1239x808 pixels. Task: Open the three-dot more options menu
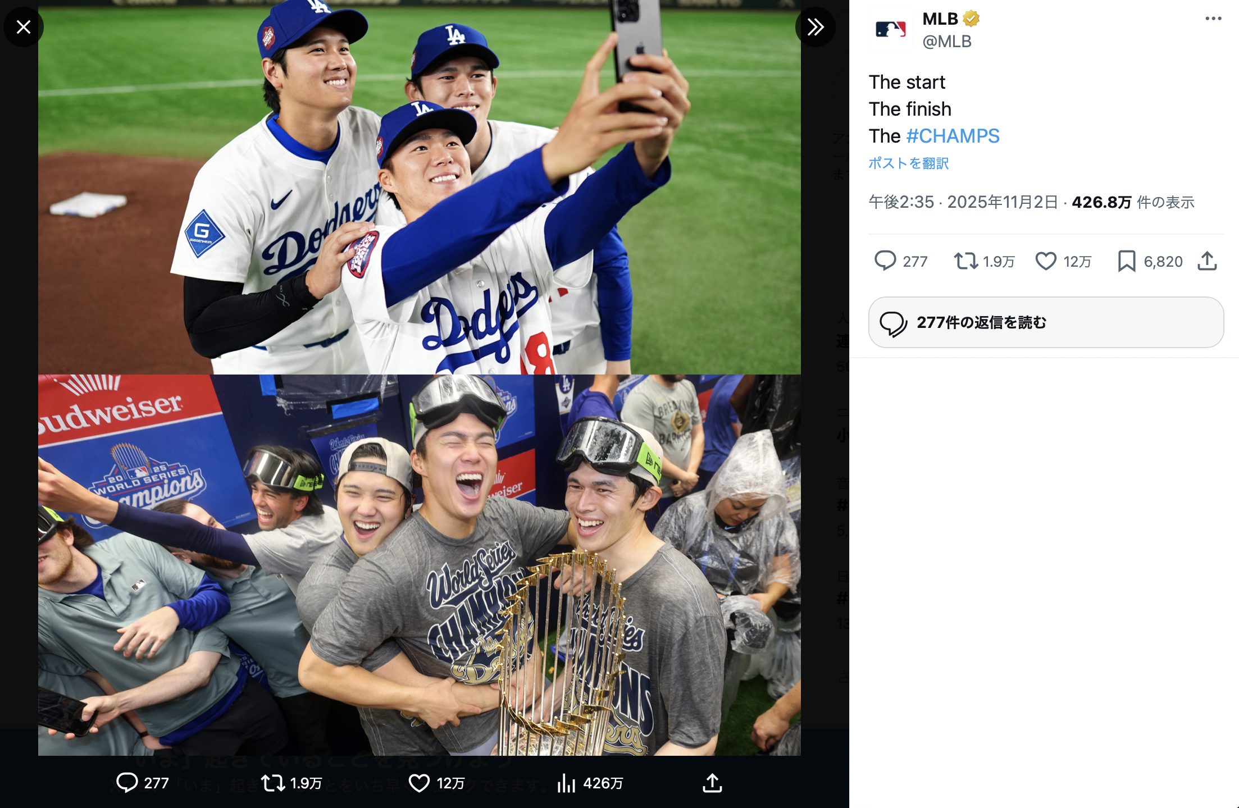(x=1213, y=19)
